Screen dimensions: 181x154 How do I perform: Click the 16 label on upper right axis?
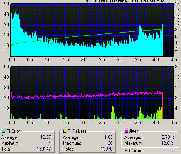coord(177,4)
